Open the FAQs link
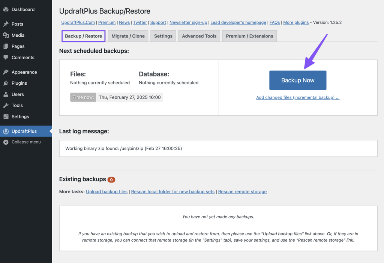 [275, 22]
